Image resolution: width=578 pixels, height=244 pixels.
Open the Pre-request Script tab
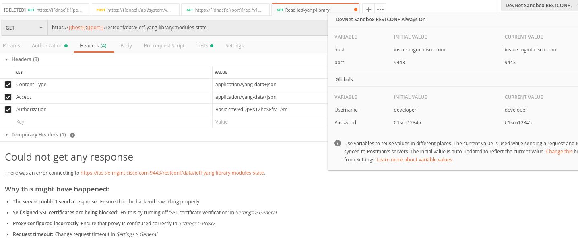(x=164, y=45)
